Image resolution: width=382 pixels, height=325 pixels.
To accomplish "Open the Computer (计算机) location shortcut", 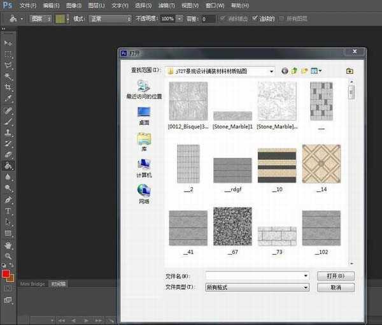I will pyautogui.click(x=143, y=166).
